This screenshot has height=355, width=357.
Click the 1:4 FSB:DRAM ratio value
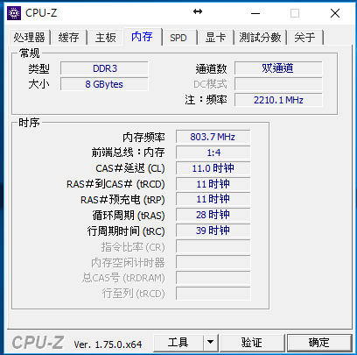213,153
